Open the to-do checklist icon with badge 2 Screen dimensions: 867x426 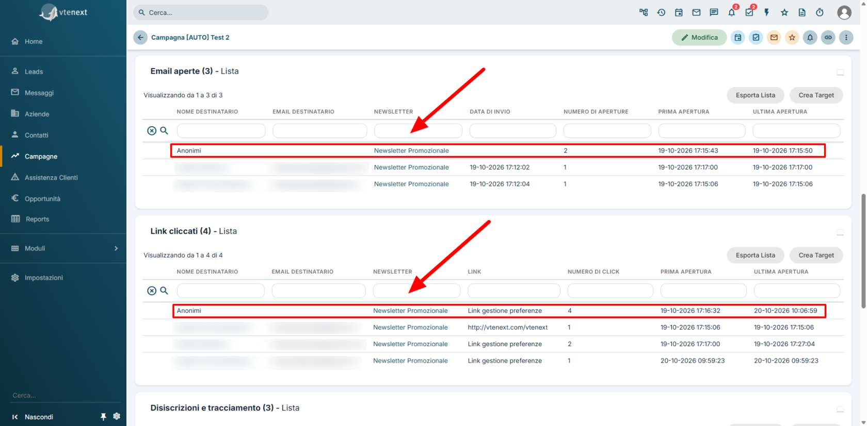(749, 12)
